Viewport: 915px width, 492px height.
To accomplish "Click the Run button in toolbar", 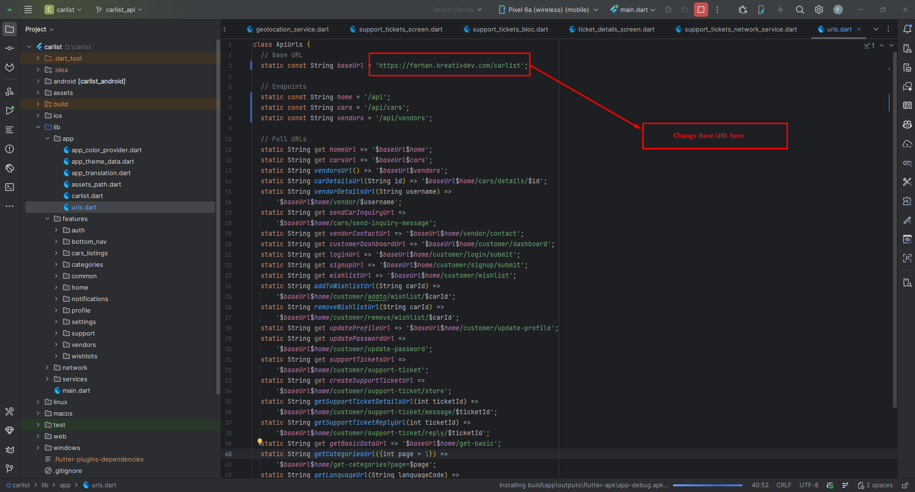I will (x=669, y=10).
